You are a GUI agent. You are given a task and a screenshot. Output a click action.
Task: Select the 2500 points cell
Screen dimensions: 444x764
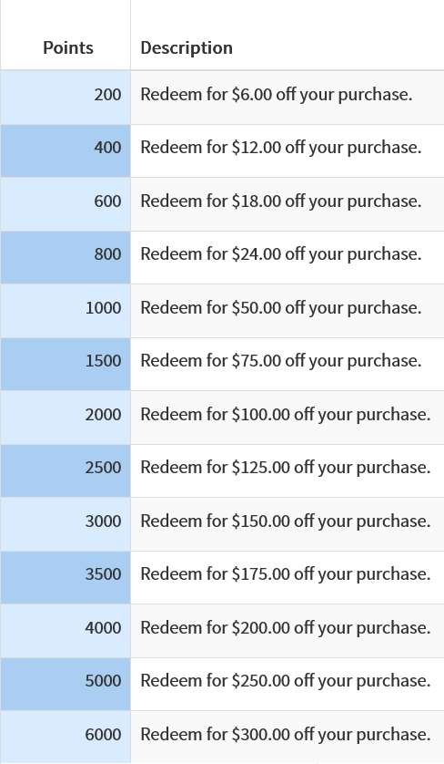66,471
